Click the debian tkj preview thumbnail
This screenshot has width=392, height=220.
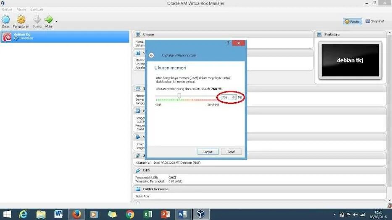click(350, 60)
